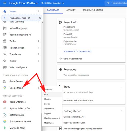127x131 pixels.
Task: Click the pin icon beside Pins appear here
Action: pyautogui.click(x=5, y=18)
